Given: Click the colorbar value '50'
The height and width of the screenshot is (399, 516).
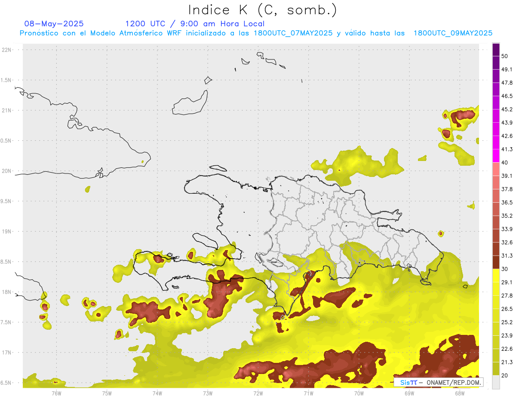Looking at the screenshot, I should (504, 56).
